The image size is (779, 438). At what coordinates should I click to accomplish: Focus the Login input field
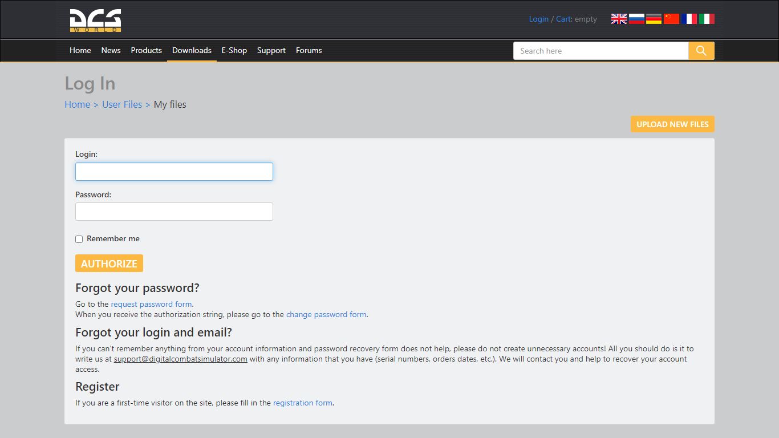tap(174, 172)
